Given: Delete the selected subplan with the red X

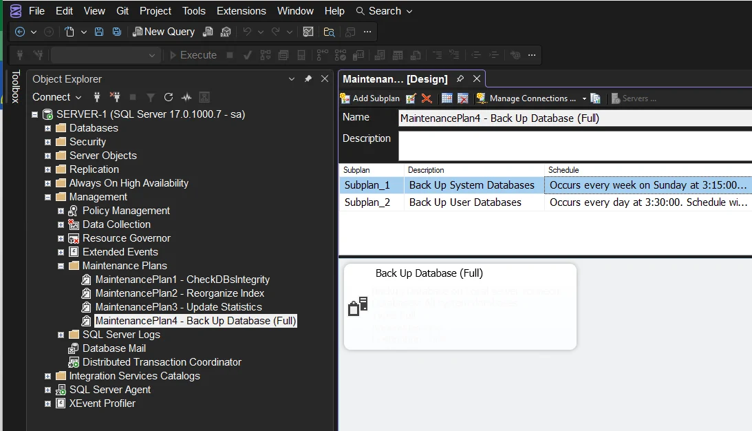Looking at the screenshot, I should click(x=427, y=98).
